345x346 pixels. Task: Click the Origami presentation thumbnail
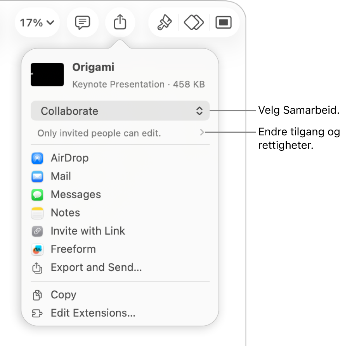click(x=47, y=74)
